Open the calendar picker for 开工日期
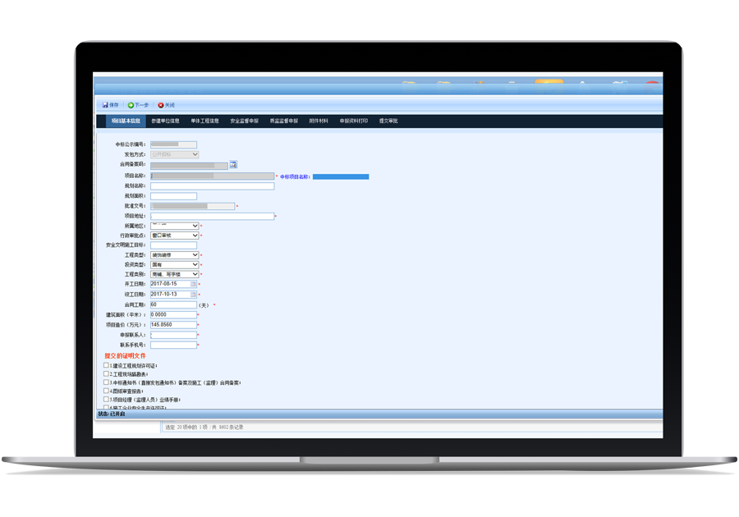 (194, 284)
